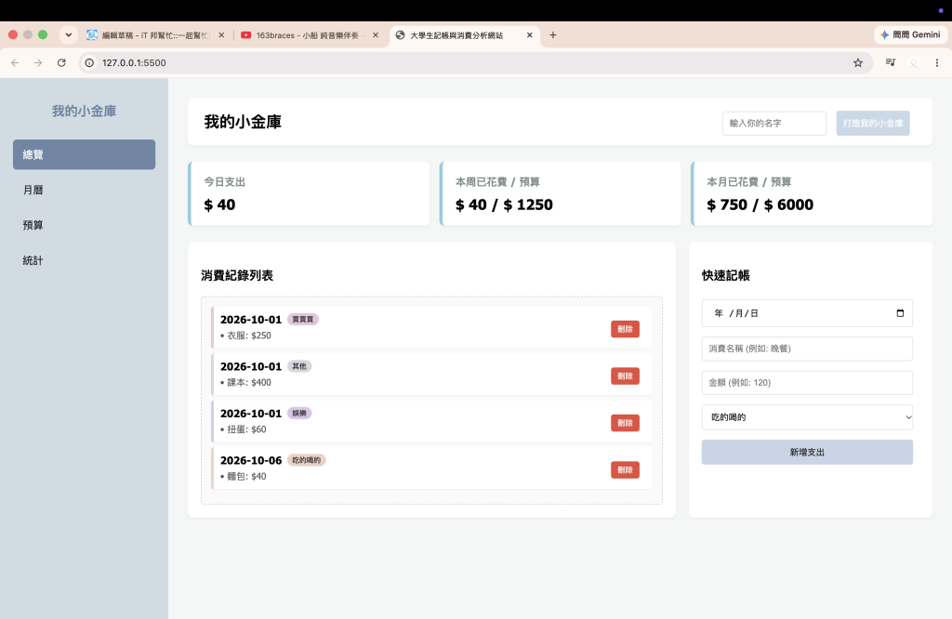Close the 編輯草稿 iT 邦幫忙 tab

coord(221,35)
